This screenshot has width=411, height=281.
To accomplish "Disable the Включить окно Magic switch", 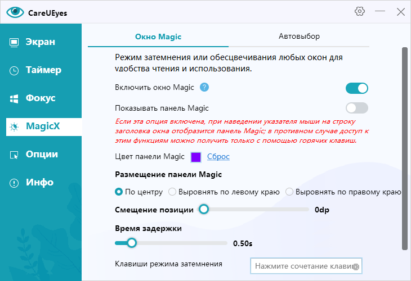I will point(357,88).
